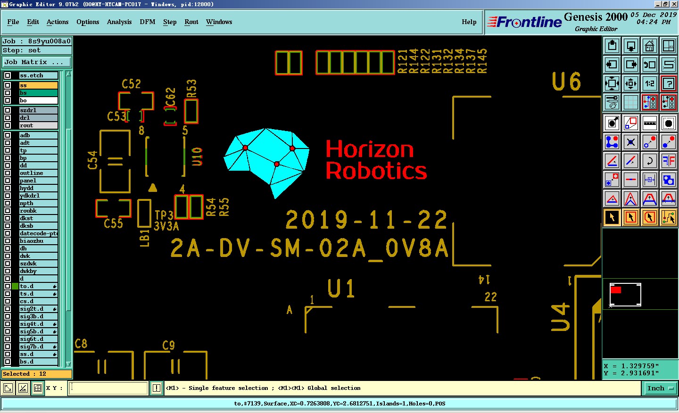Click the board overview thumbnail map
The height and width of the screenshot is (413, 679).
[625, 295]
